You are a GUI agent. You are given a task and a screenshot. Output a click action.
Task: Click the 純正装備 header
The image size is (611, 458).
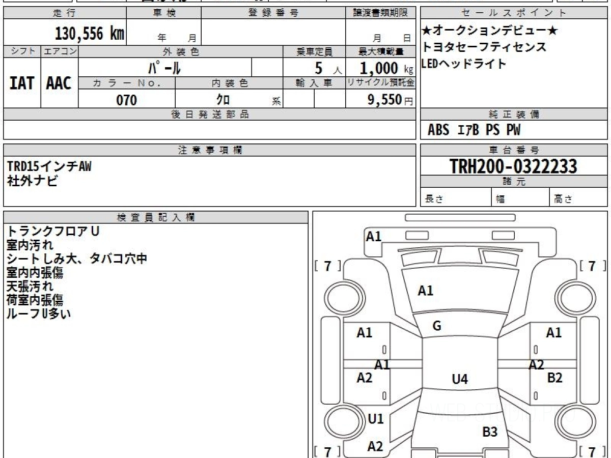click(x=514, y=114)
